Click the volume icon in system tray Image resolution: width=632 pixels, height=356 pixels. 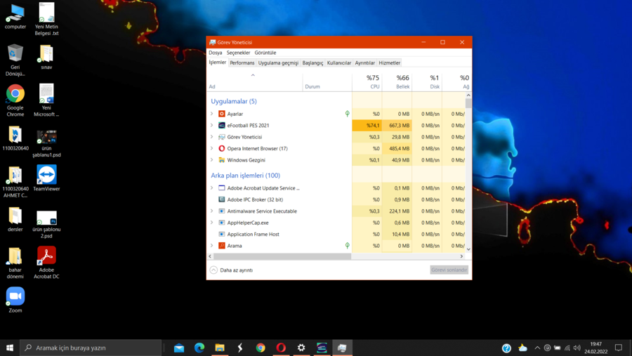(x=577, y=348)
